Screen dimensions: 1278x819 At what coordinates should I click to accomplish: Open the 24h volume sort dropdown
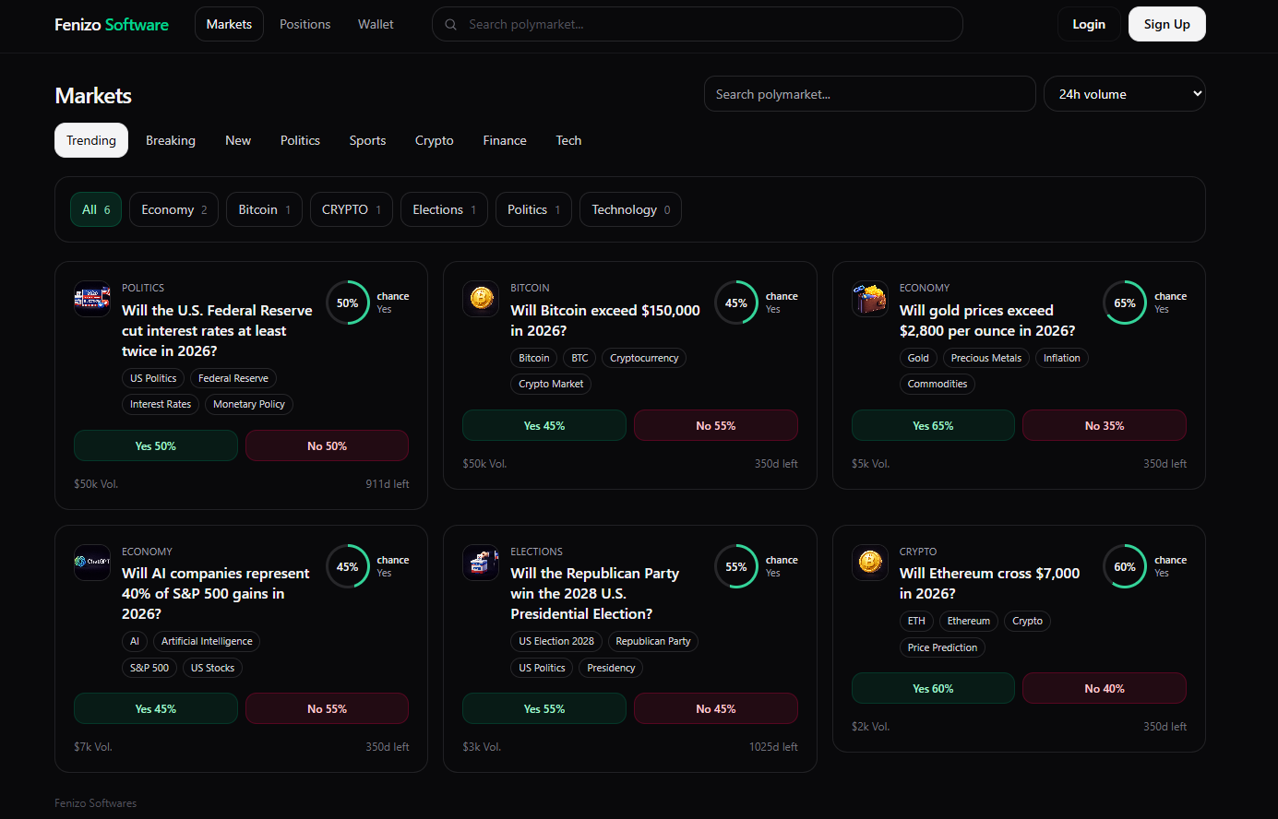1124,93
